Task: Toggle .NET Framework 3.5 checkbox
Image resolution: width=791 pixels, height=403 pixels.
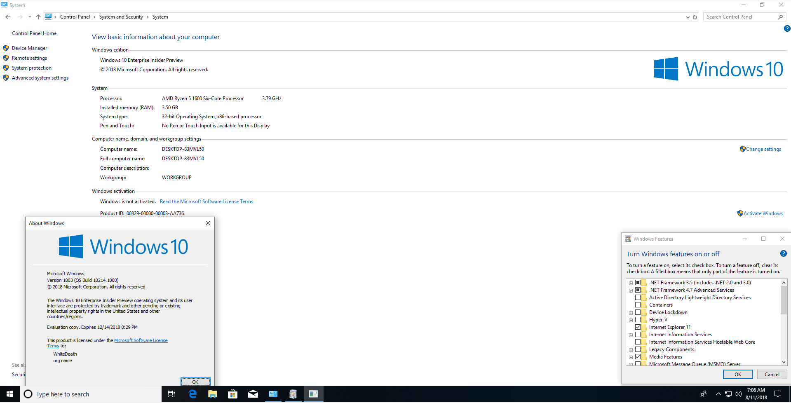Action: tap(638, 283)
